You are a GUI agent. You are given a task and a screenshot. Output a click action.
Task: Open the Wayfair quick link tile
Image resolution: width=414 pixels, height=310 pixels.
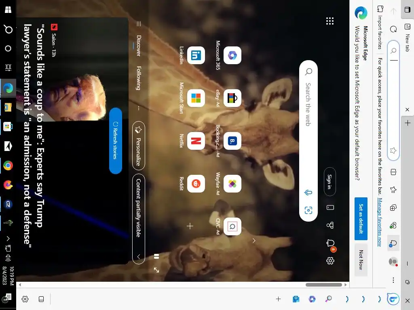pyautogui.click(x=232, y=184)
